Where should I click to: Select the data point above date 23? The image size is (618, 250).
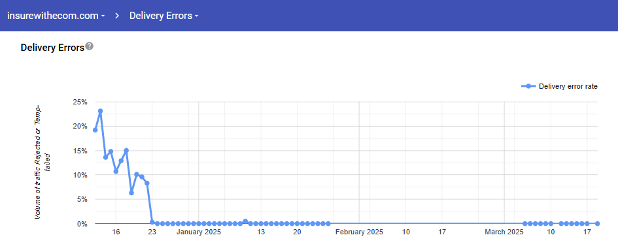(x=152, y=223)
